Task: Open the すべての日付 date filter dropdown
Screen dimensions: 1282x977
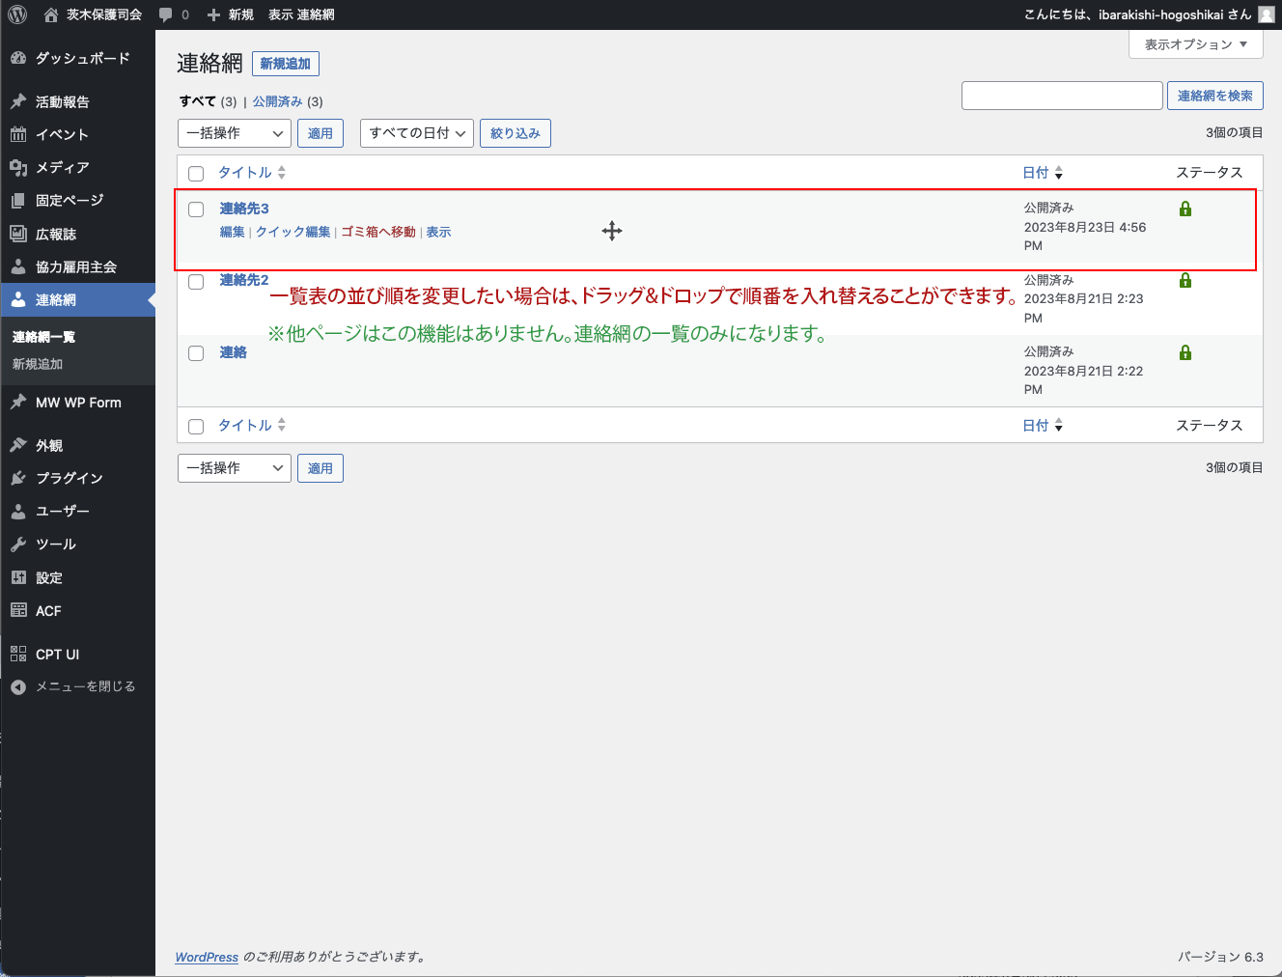Action: coord(417,133)
